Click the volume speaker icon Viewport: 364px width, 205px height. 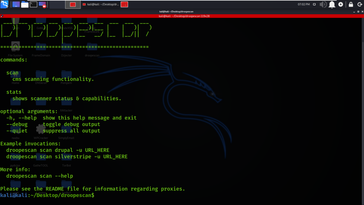pyautogui.click(x=323, y=4)
